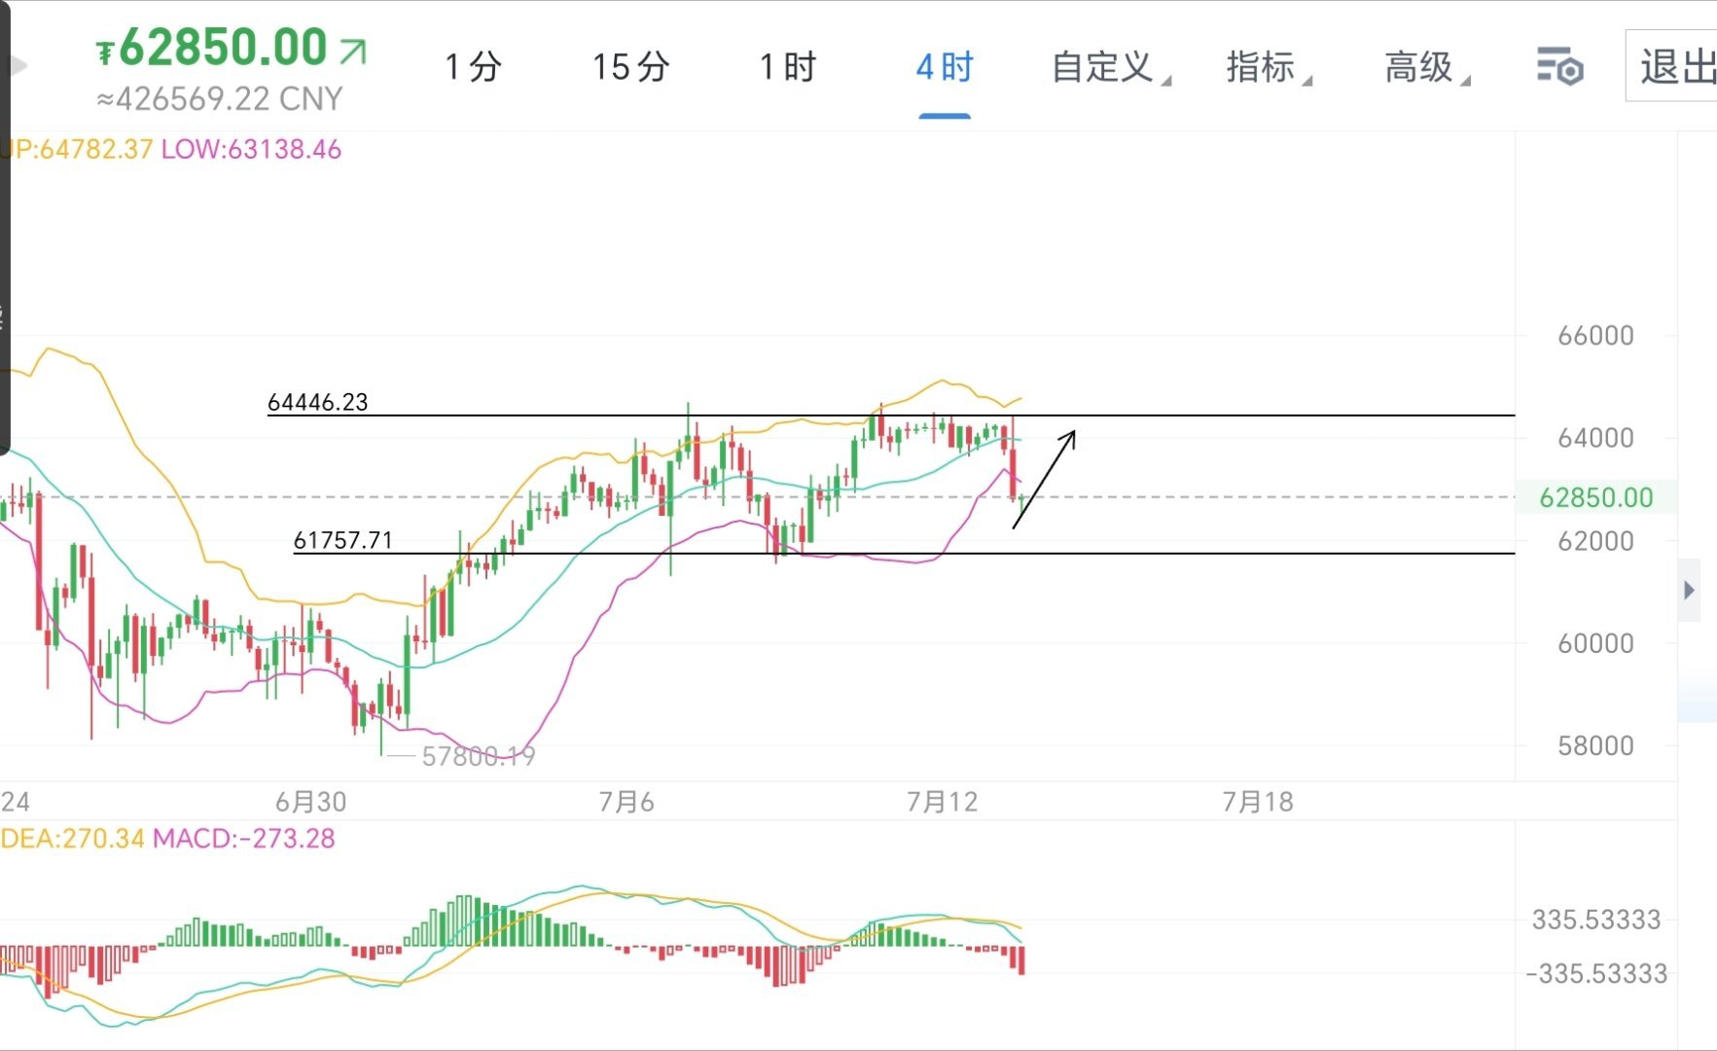Screen dimensions: 1717x1051
Task: Click the 6月30 date on time axis
Action: 310,802
